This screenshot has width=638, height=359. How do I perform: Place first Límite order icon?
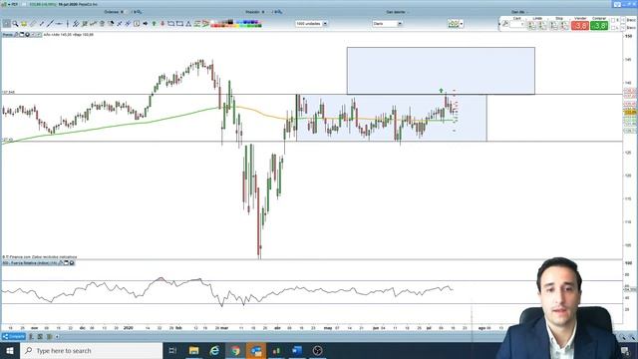tap(531, 26)
